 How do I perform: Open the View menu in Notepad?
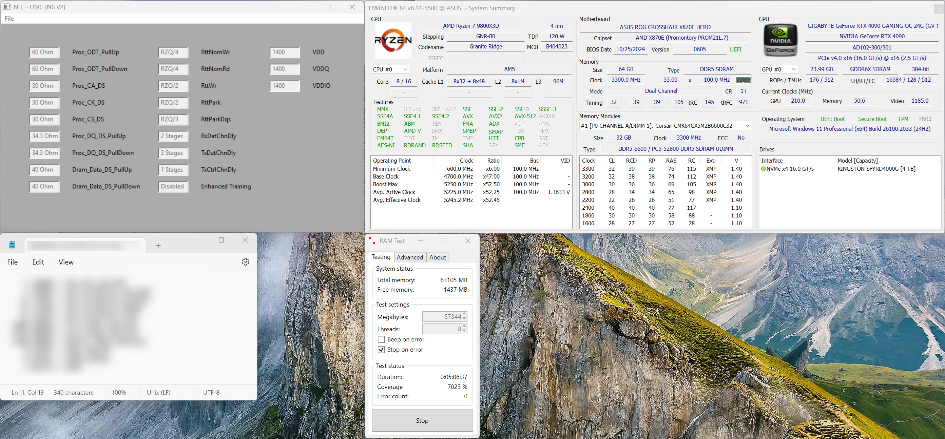tap(66, 262)
